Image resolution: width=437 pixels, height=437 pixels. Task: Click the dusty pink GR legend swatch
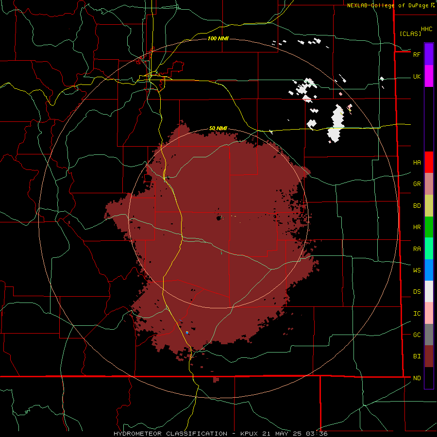click(x=429, y=184)
